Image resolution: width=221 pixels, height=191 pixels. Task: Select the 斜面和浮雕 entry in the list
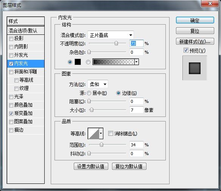[x=26, y=72]
